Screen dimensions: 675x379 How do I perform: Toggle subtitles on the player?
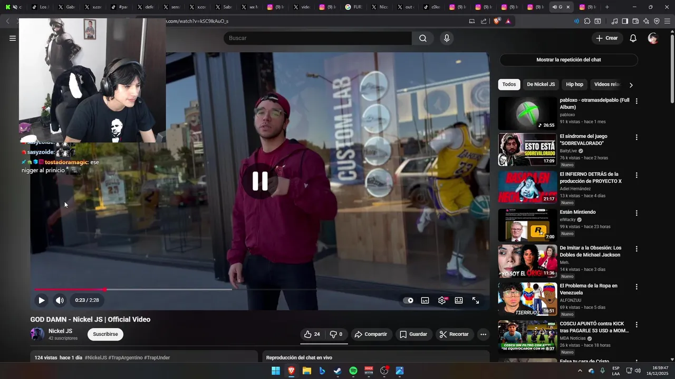[425, 300]
